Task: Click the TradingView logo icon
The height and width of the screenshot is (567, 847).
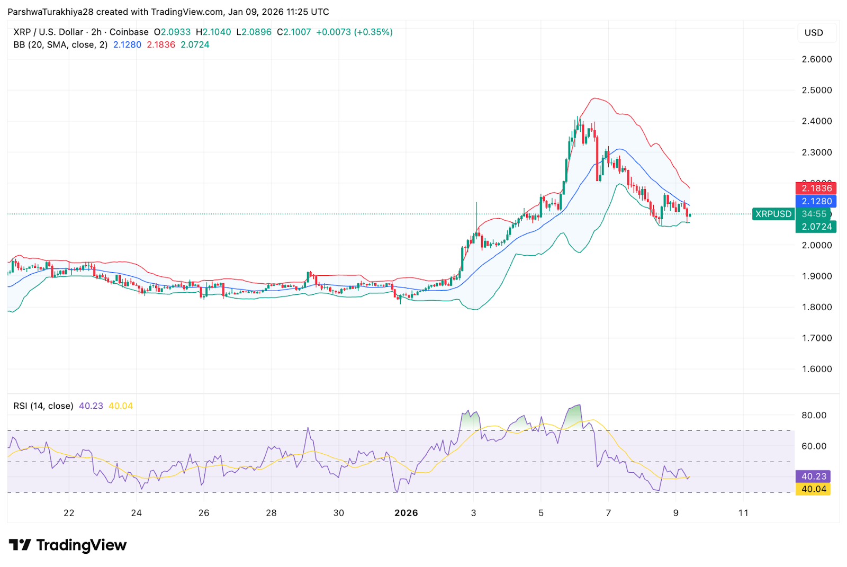Action: [x=20, y=545]
